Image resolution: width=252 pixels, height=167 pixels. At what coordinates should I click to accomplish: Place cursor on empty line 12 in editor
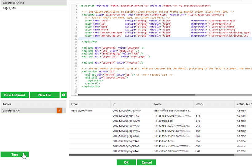tap(165, 39)
